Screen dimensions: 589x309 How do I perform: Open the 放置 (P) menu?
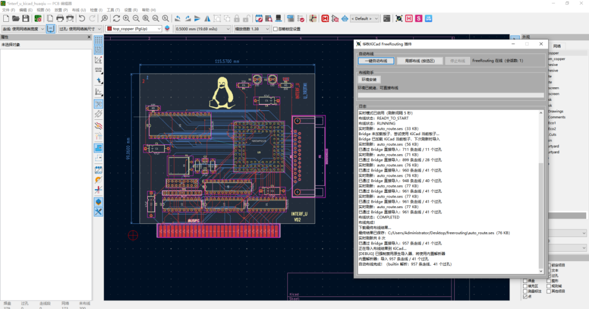coord(61,10)
